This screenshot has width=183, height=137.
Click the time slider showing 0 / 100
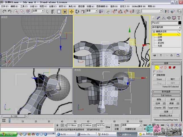pyautogui.click(x=14, y=116)
